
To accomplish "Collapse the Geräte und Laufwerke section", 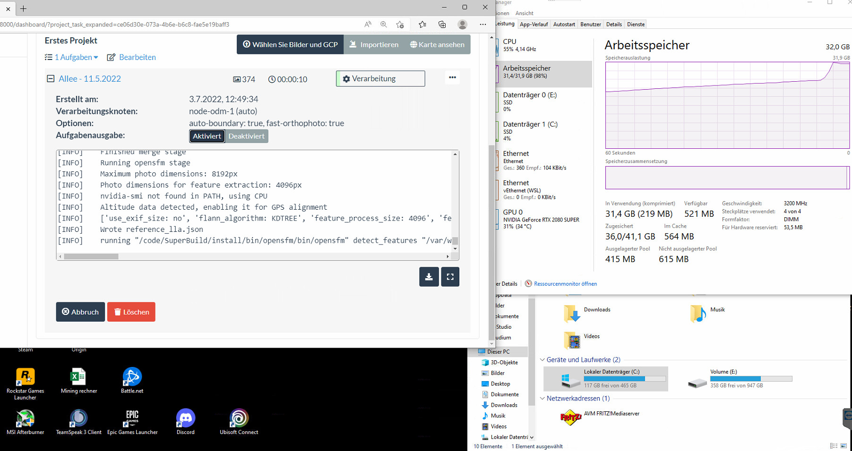I will click(542, 360).
